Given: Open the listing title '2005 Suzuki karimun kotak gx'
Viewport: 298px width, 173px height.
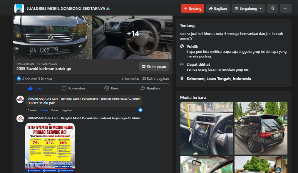Looking at the screenshot, I should point(43,69).
